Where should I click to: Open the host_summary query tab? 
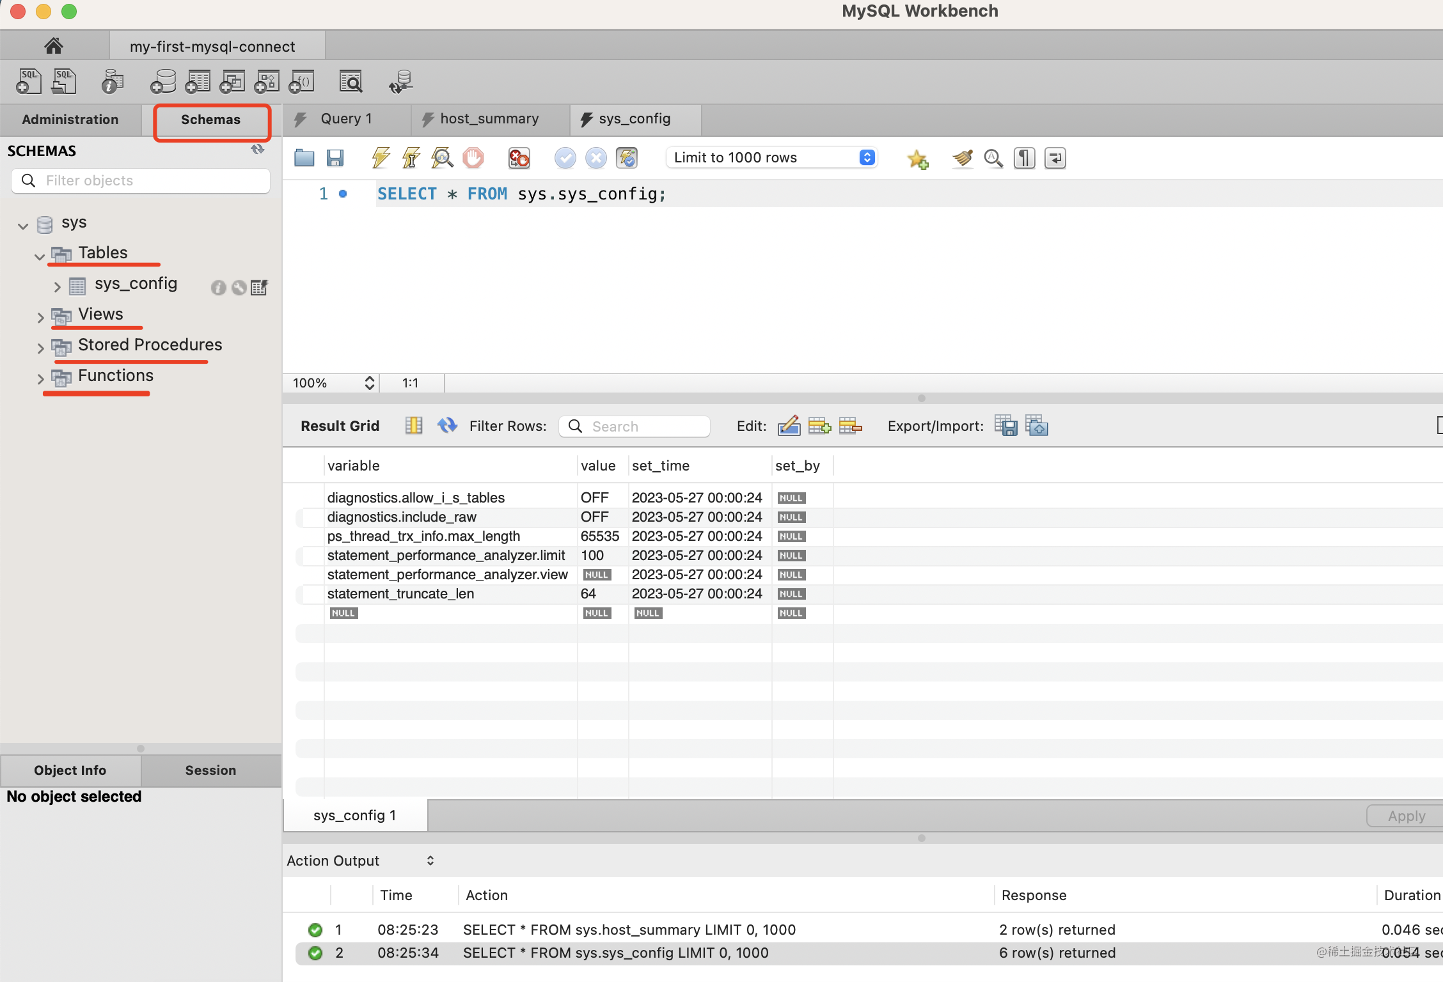pos(489,119)
